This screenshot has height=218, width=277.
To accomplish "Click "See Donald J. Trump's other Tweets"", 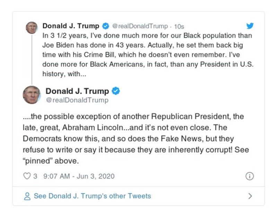I will [92, 196].
